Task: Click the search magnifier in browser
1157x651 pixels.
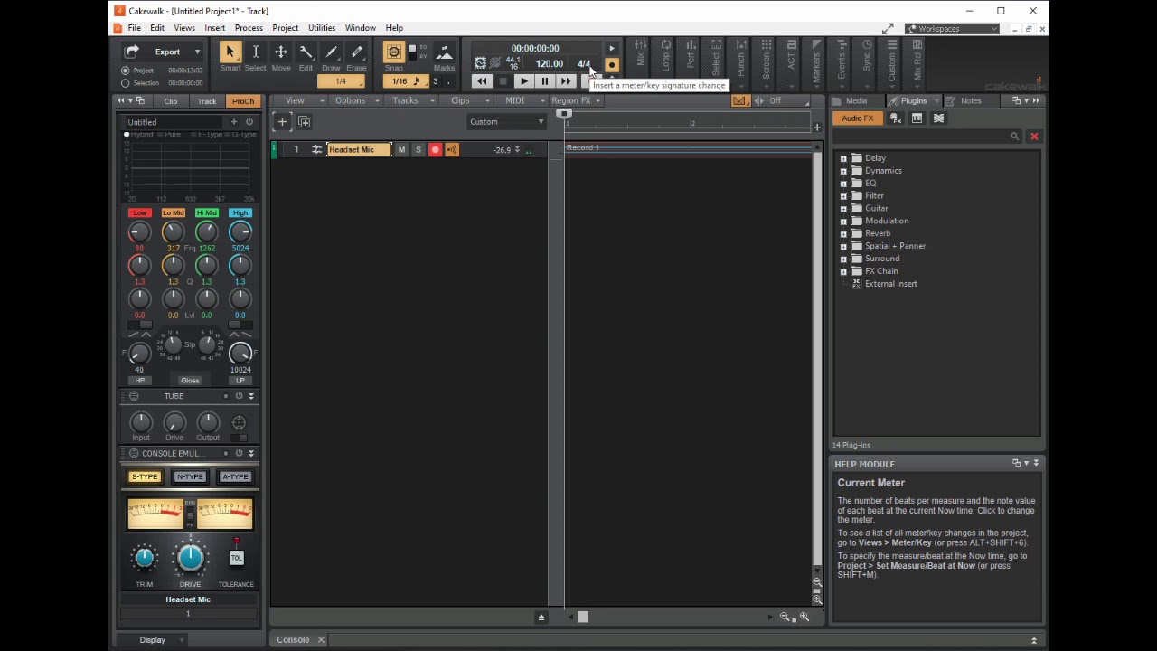Action: 1014,137
